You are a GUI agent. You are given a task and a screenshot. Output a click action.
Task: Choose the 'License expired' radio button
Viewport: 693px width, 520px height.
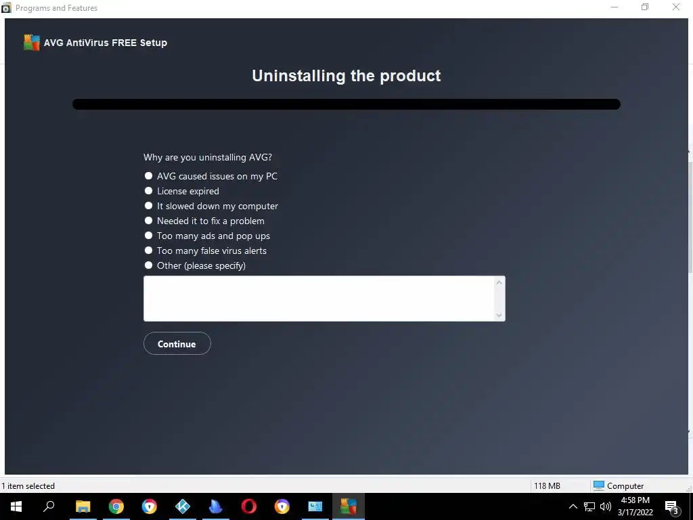[148, 191]
